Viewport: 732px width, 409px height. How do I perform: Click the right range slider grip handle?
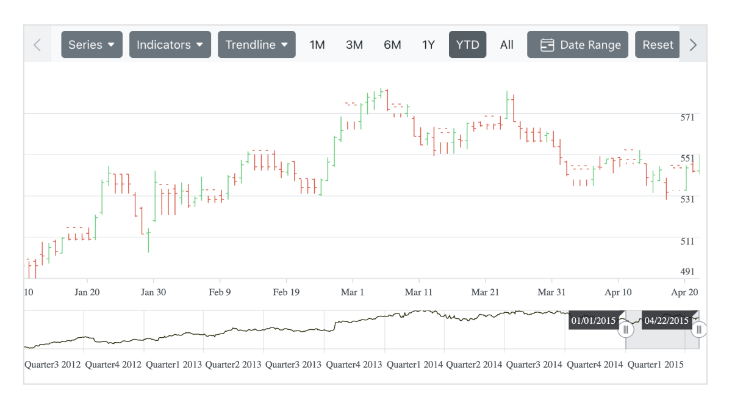(x=698, y=329)
